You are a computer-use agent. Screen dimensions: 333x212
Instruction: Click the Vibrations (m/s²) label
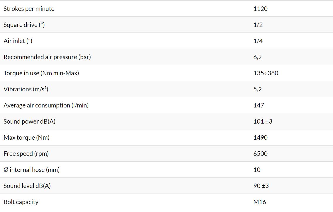(x=26, y=89)
